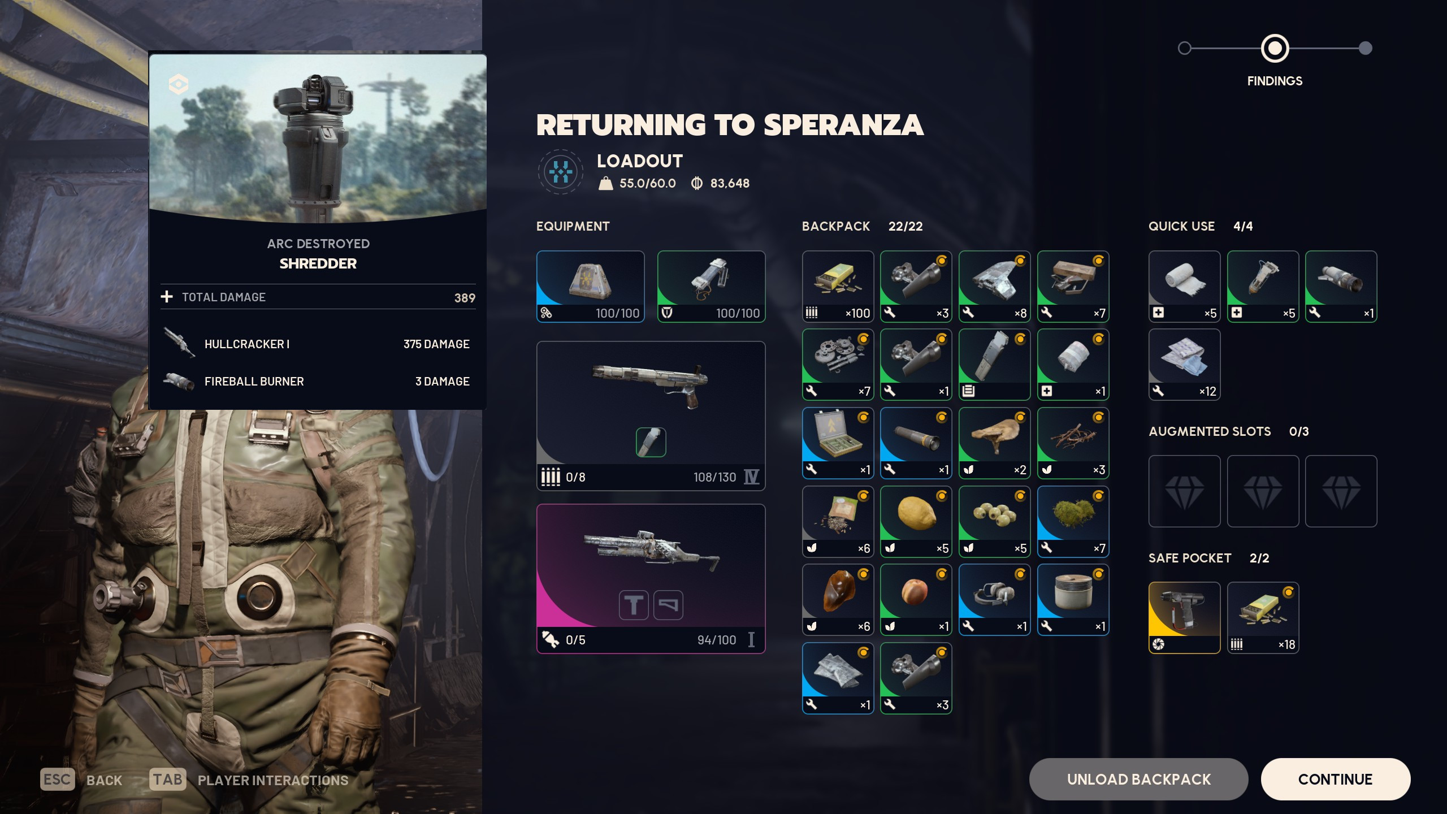Select the Hullcracker weapon slot 0/8
The width and height of the screenshot is (1447, 814).
(651, 415)
